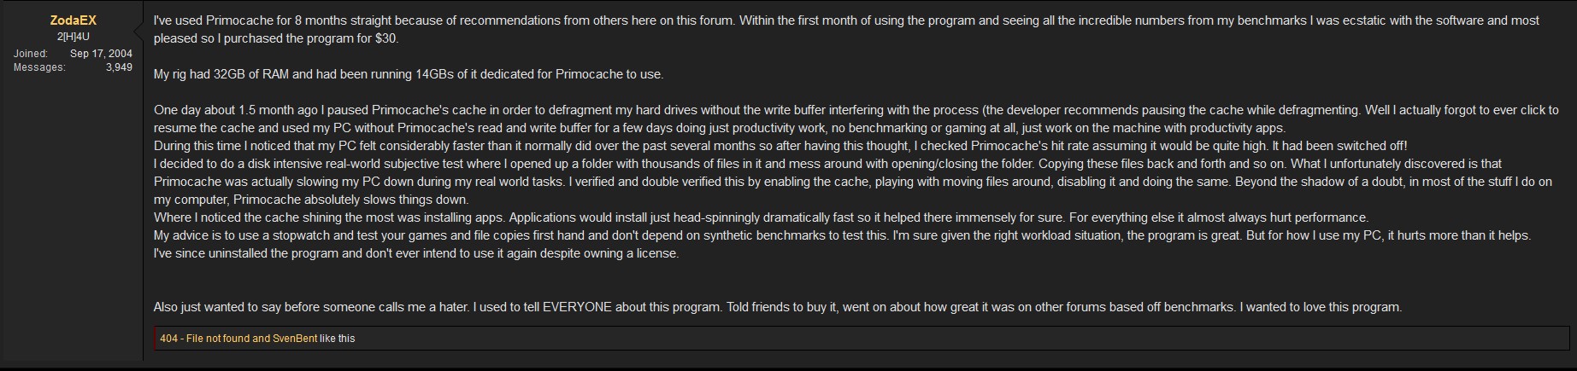Click the line "I've since uninstalled the program"
This screenshot has width=1577, height=371.
coord(416,253)
